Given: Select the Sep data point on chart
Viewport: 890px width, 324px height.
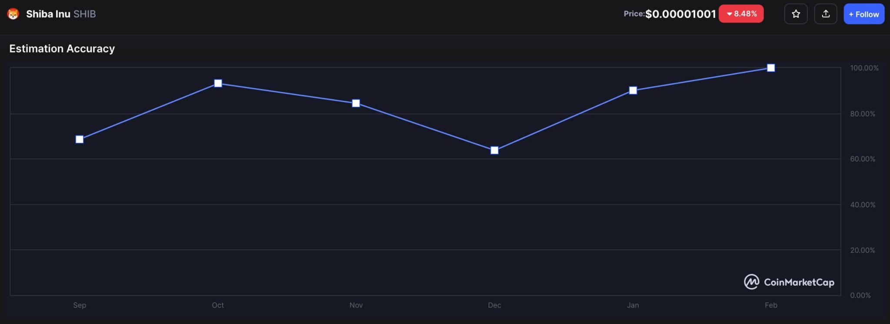Looking at the screenshot, I should (80, 139).
